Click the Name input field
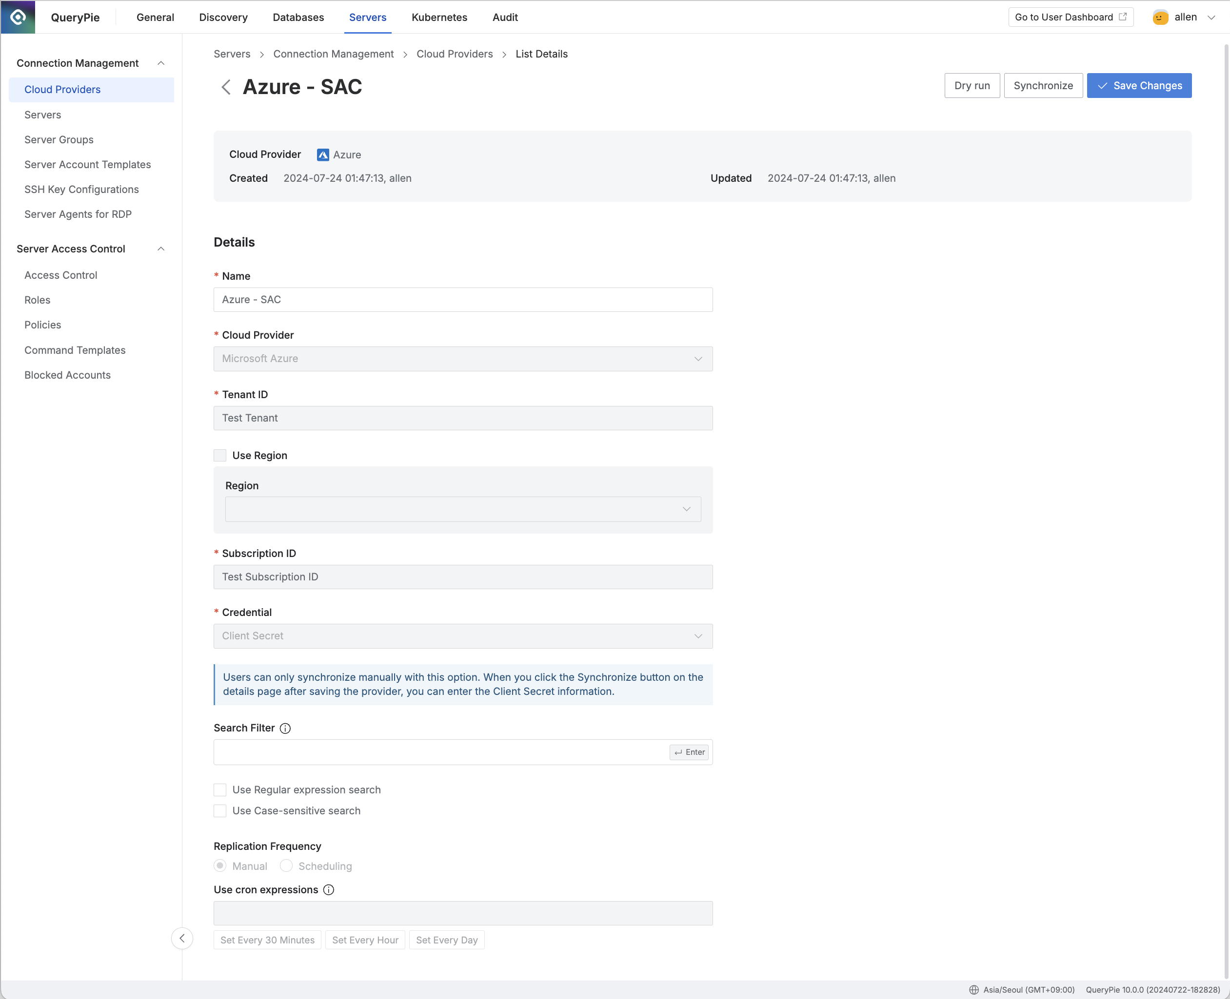The height and width of the screenshot is (999, 1230). click(x=463, y=300)
